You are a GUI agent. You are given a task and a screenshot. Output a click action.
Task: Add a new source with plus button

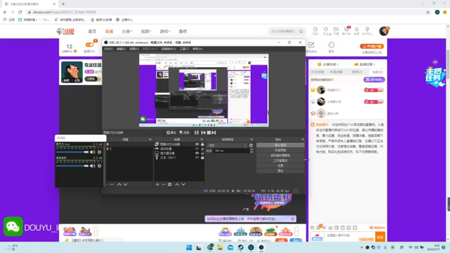pyautogui.click(x=157, y=184)
